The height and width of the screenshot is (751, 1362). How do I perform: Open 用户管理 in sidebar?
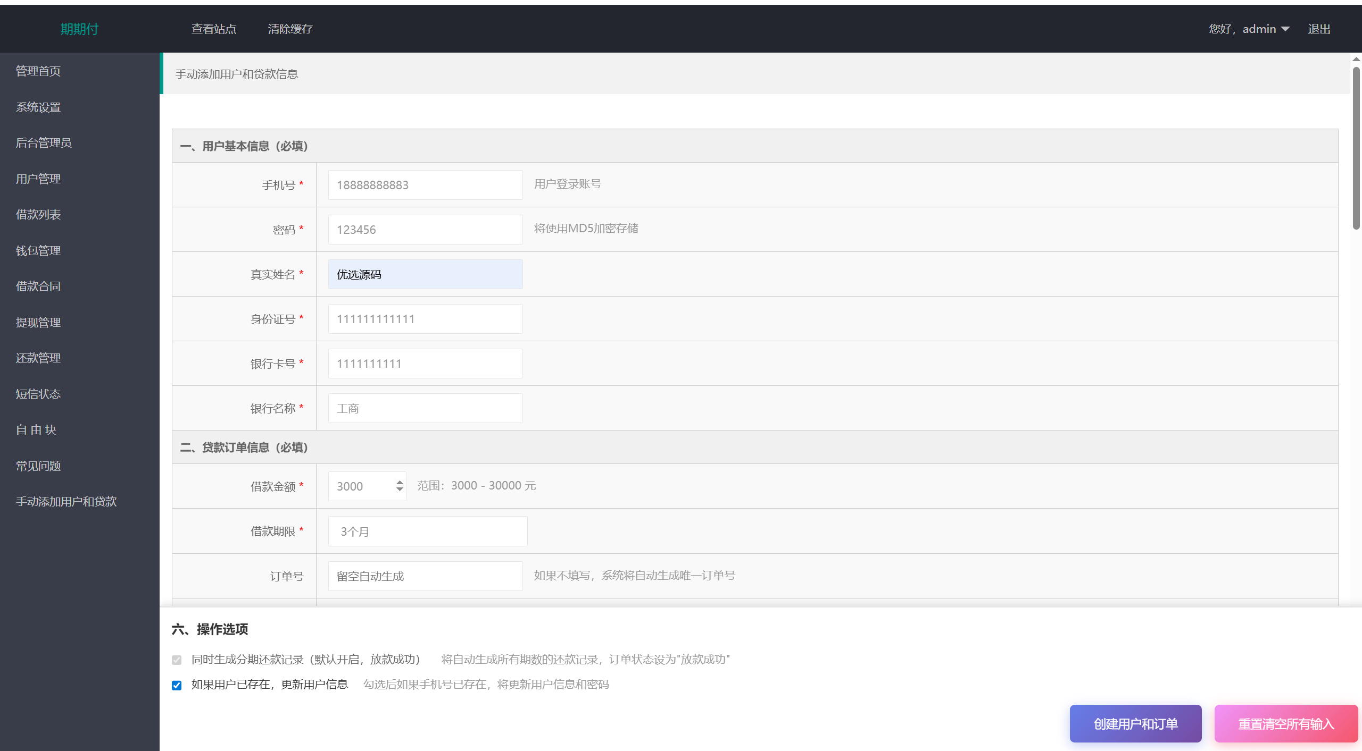[38, 179]
